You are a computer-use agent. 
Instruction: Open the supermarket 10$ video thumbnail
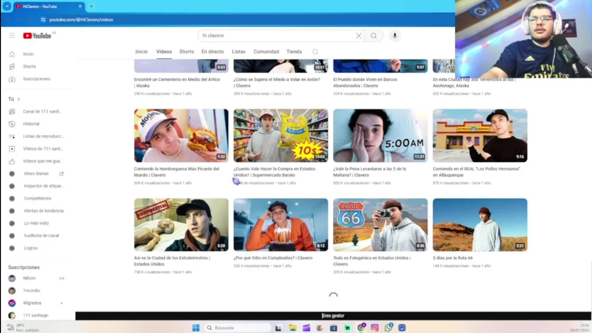point(281,136)
